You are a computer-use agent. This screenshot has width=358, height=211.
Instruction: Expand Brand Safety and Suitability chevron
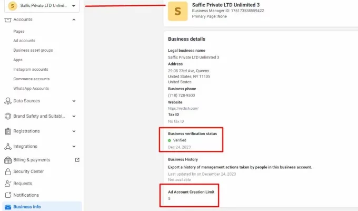pos(74,116)
